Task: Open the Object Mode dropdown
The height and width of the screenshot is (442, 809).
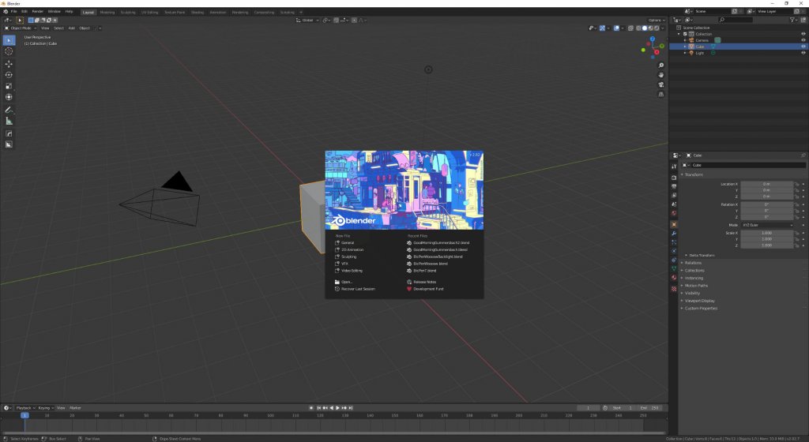Action: pyautogui.click(x=20, y=28)
